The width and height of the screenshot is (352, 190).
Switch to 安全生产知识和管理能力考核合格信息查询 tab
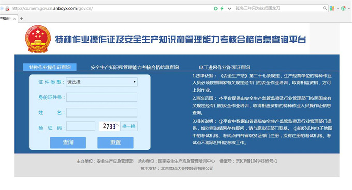[x=135, y=67]
